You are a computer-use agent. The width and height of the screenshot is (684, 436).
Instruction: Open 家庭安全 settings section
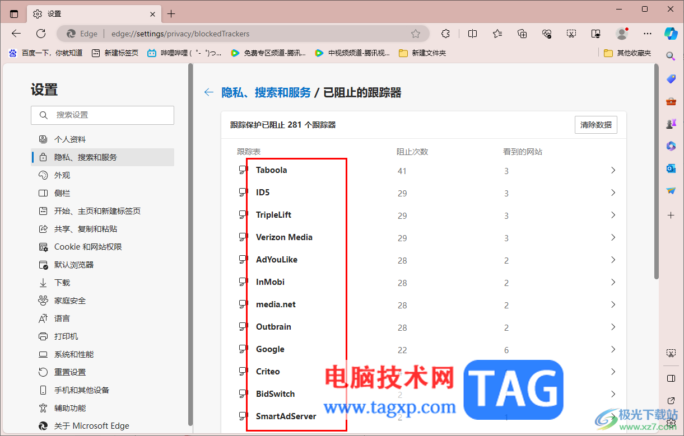tap(103, 301)
